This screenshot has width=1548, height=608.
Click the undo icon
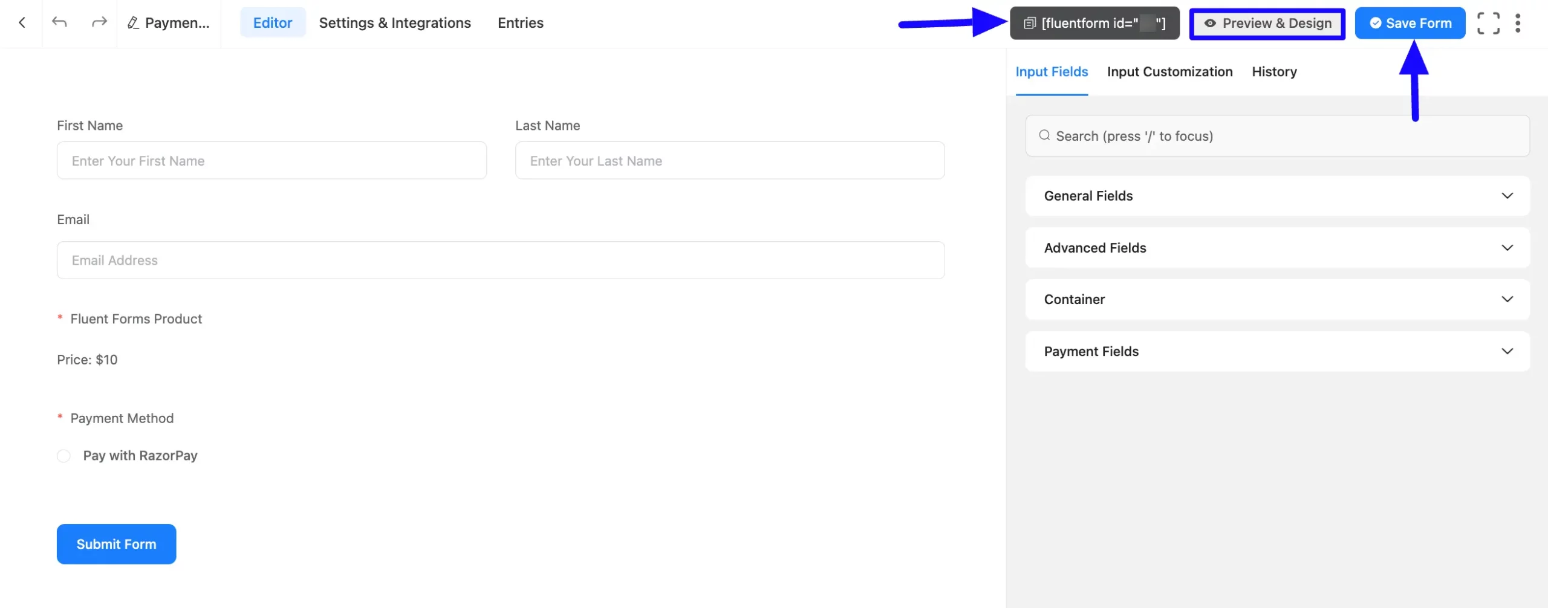click(x=59, y=22)
